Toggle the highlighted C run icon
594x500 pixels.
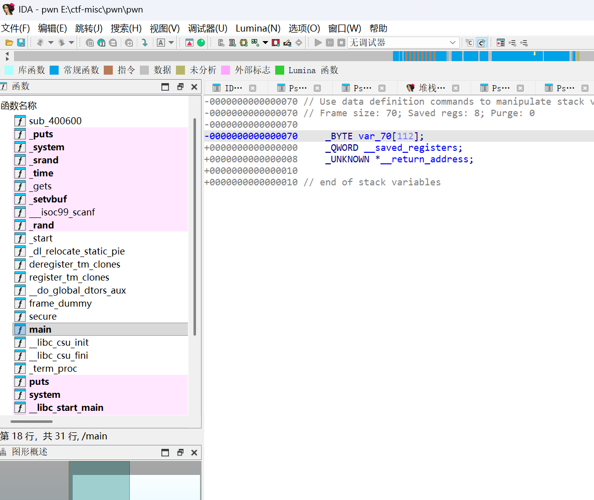click(482, 43)
